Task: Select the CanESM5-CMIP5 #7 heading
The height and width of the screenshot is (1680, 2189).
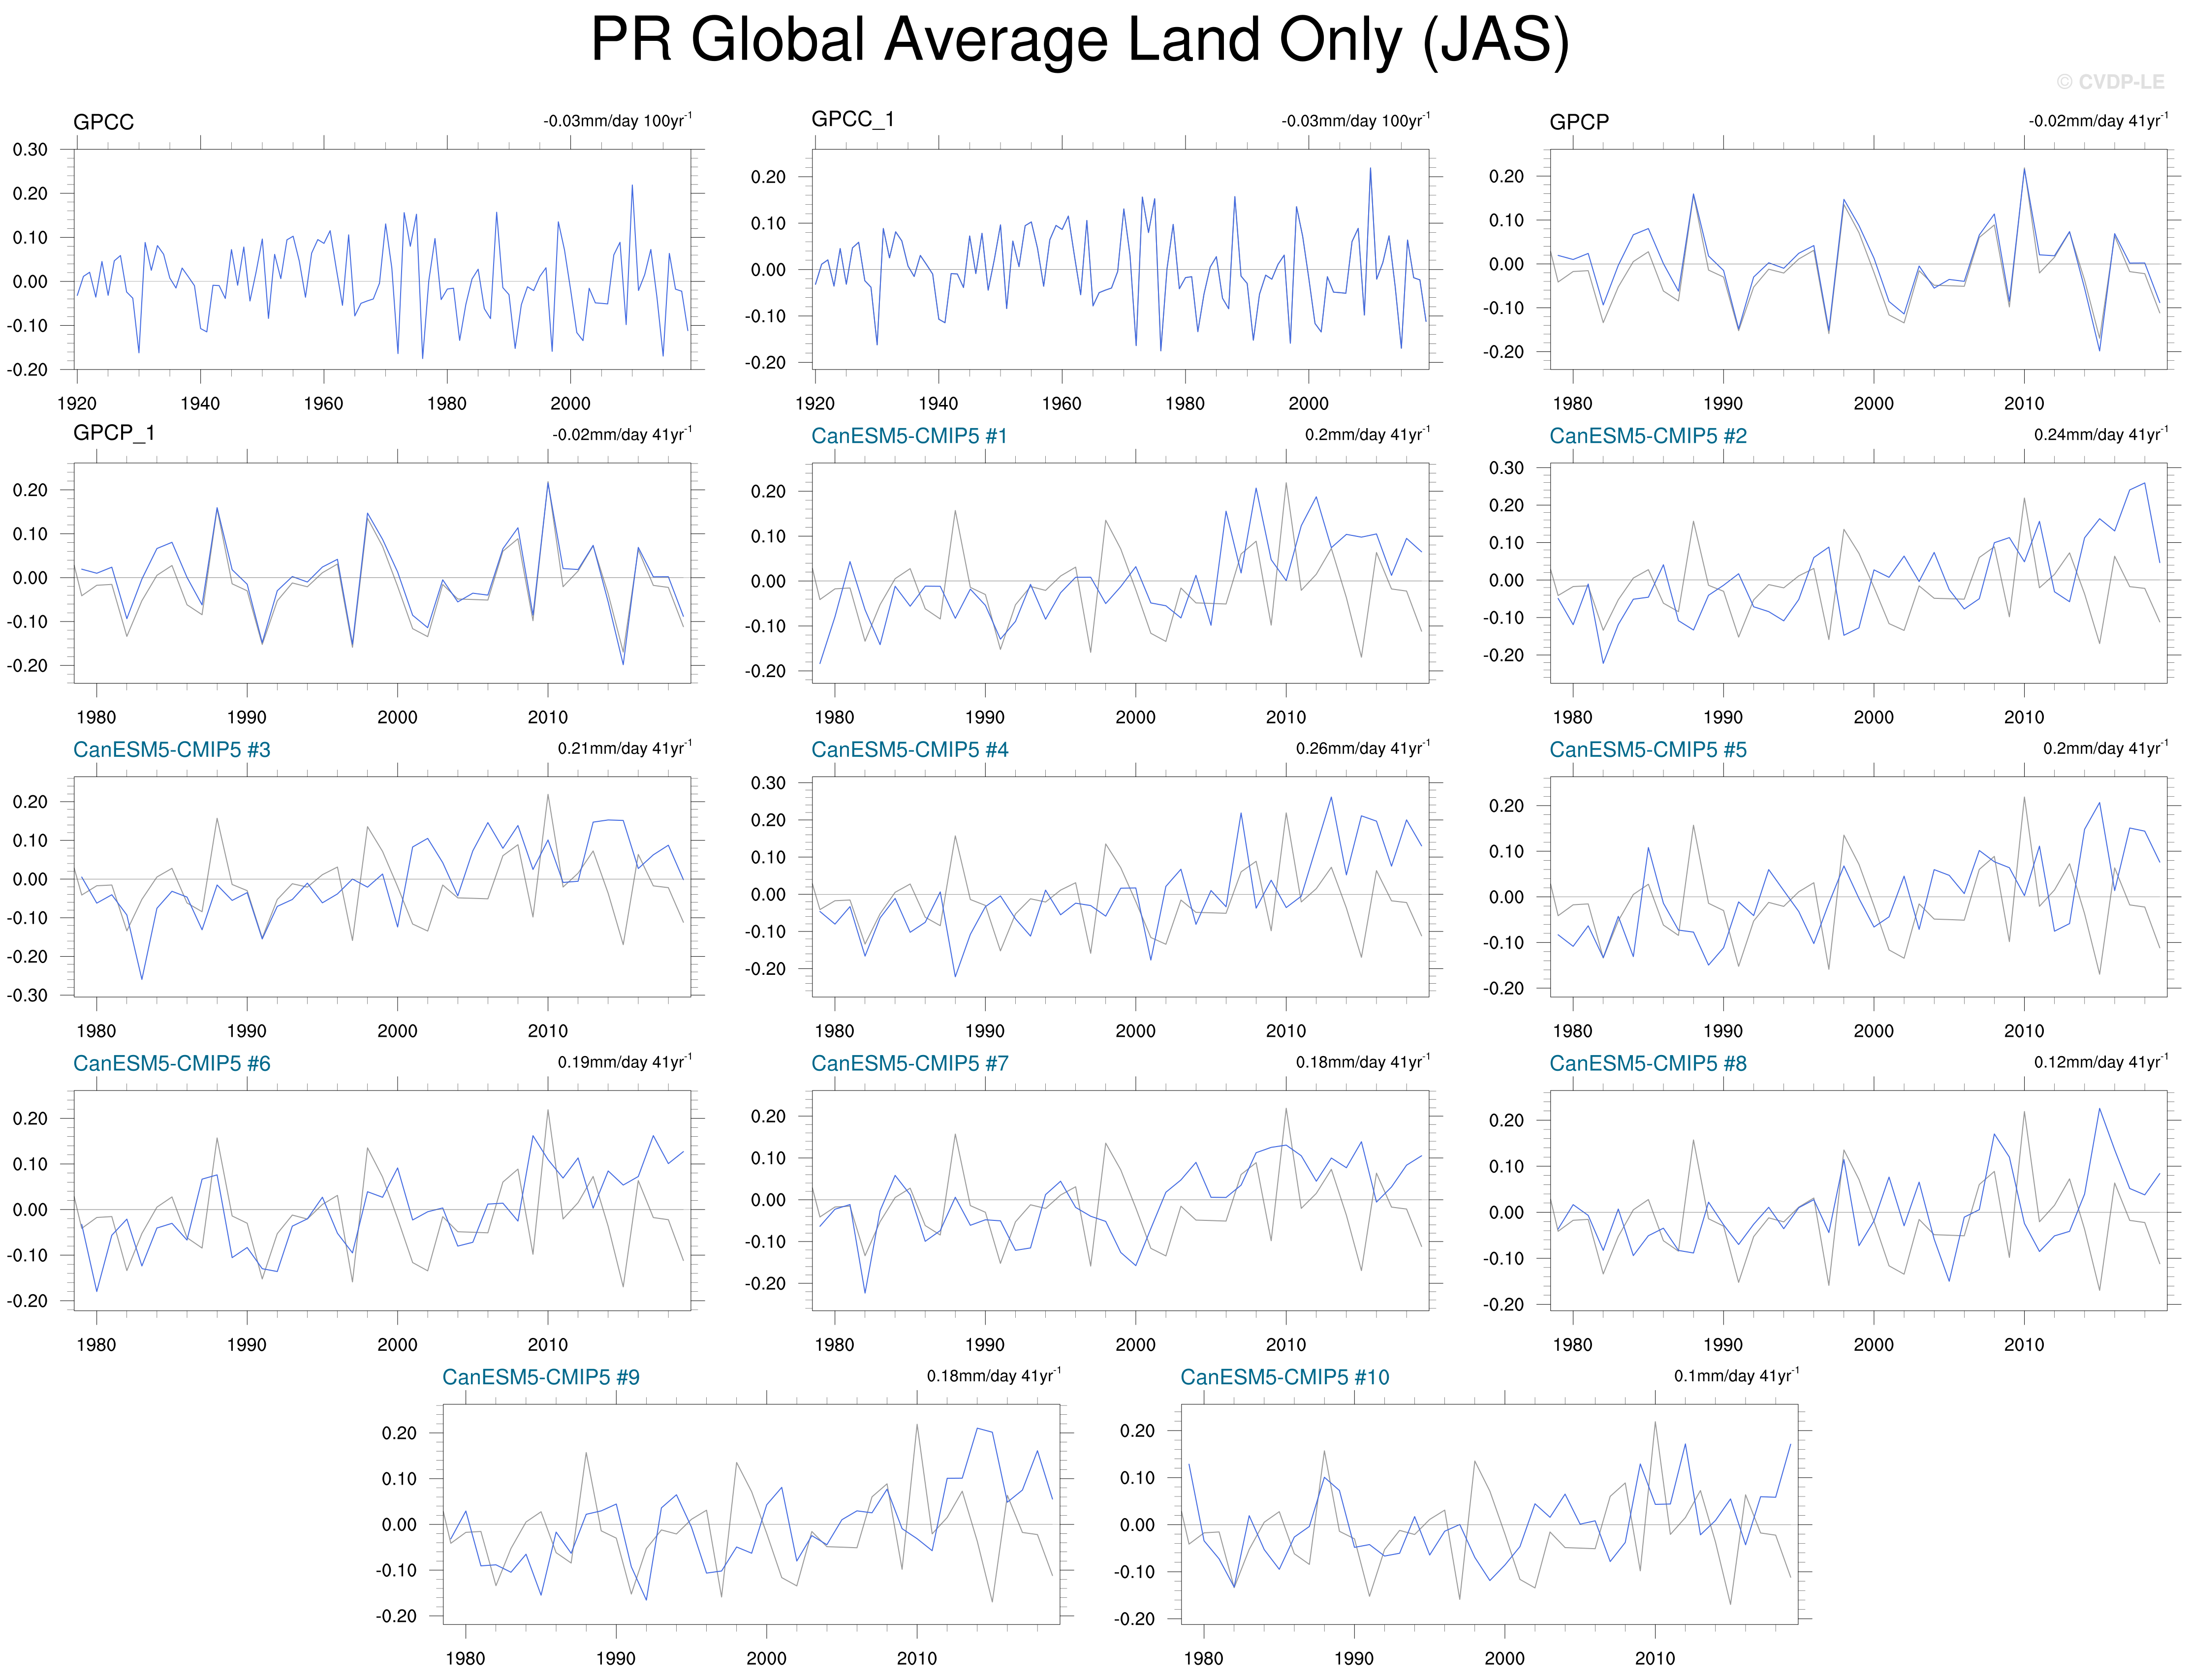Action: 909,1063
